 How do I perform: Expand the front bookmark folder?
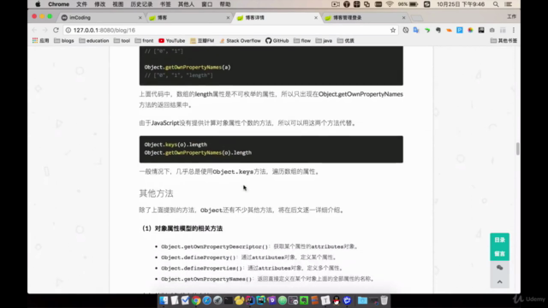coord(144,40)
